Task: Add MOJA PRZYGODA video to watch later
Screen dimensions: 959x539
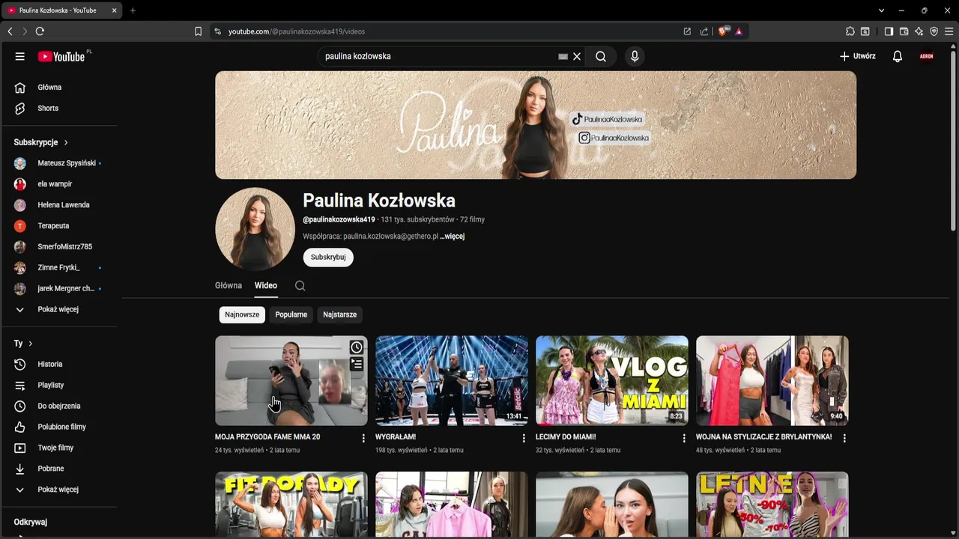Action: 357,347
